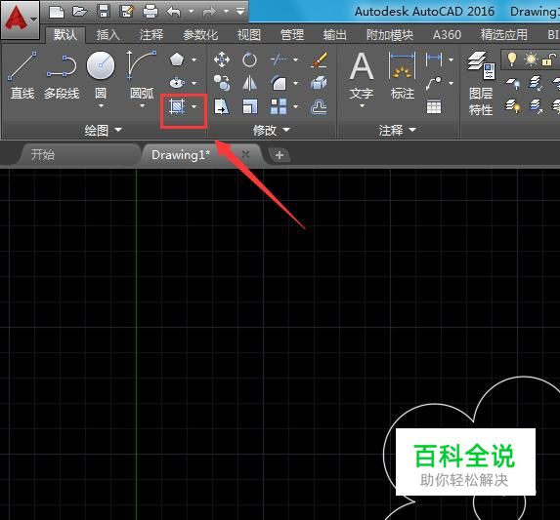Click the new drawing tab plus button
Screen dimensions: 560x520
pyautogui.click(x=280, y=155)
